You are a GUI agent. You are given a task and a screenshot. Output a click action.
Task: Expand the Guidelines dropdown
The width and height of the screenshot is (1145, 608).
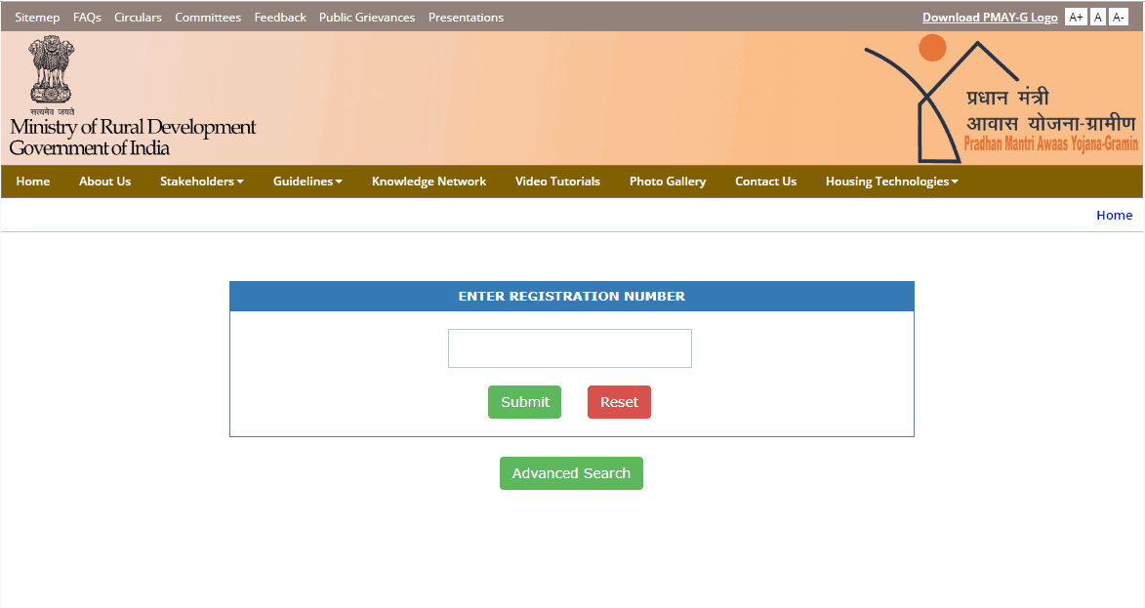coord(307,181)
